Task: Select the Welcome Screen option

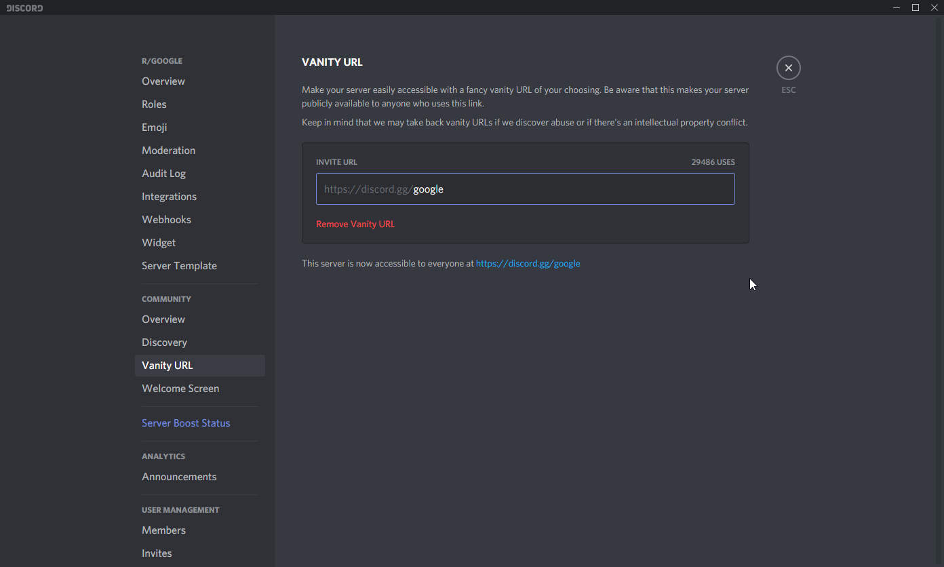Action: (180, 389)
